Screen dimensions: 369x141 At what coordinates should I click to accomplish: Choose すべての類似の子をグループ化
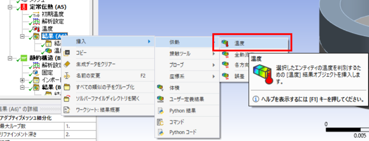coord(108,87)
